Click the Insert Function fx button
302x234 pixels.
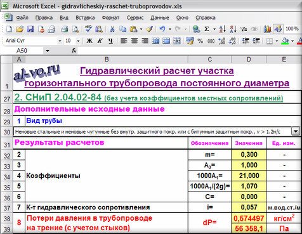[x=74, y=51]
